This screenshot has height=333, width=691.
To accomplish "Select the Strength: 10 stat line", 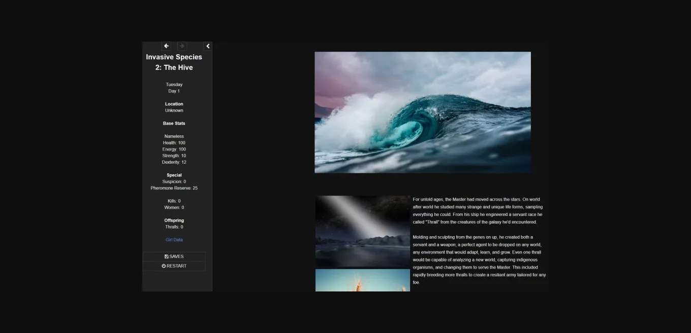I will click(174, 156).
